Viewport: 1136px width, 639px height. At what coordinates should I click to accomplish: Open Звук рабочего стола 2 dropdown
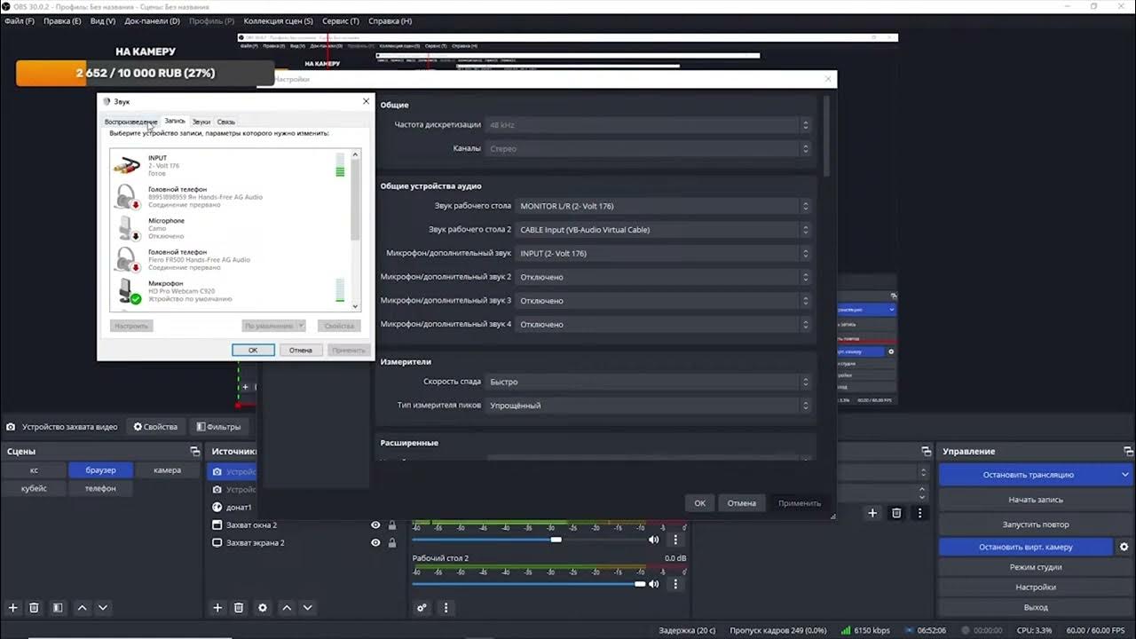coord(664,230)
